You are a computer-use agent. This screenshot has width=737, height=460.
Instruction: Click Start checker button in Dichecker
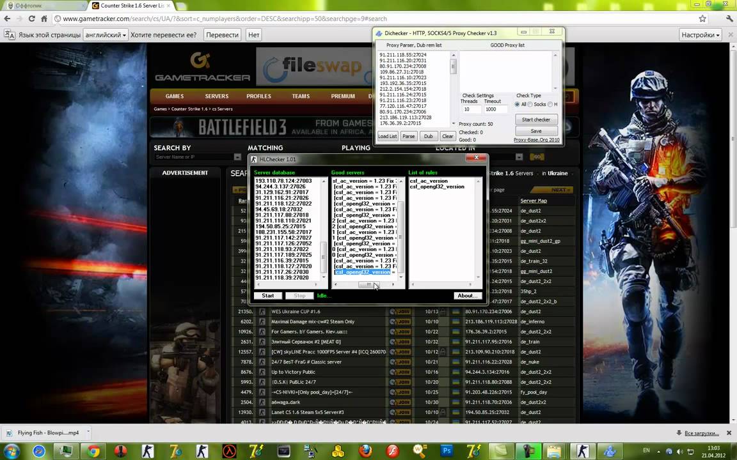point(536,119)
